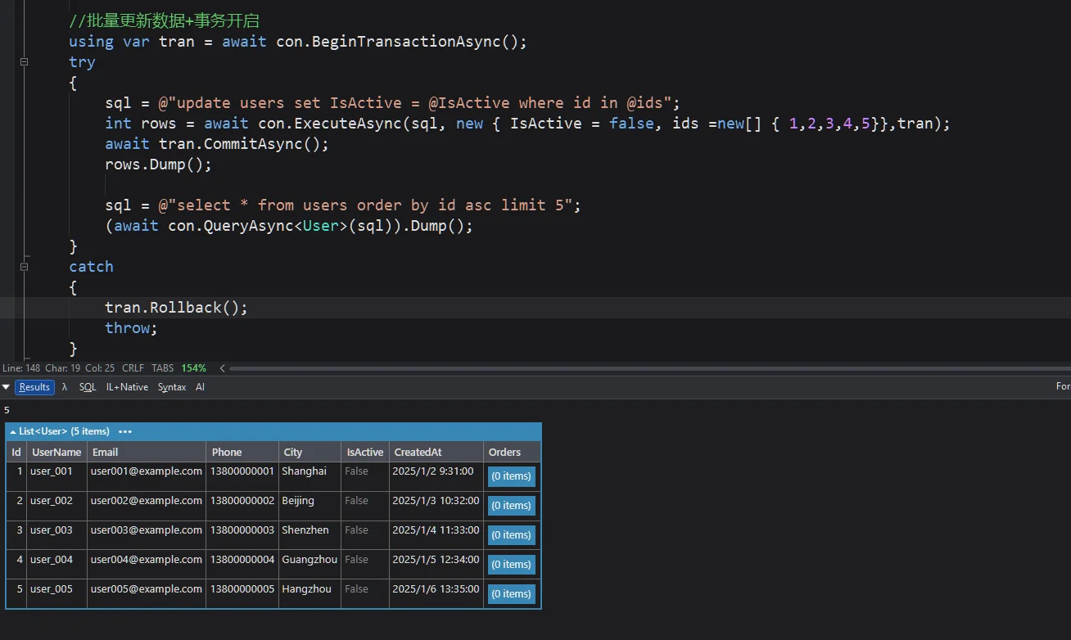Click the 'throw;' statement in the editor

[x=131, y=328]
